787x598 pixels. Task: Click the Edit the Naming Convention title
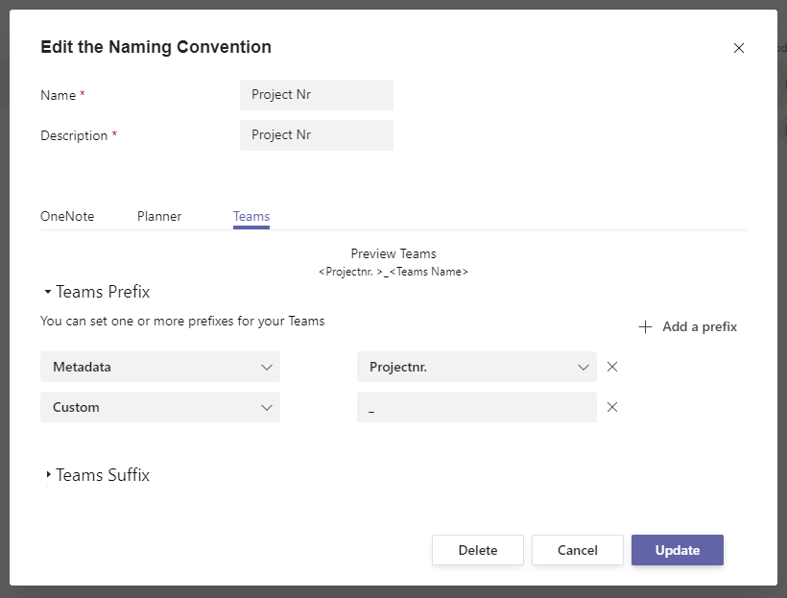pyautogui.click(x=156, y=47)
